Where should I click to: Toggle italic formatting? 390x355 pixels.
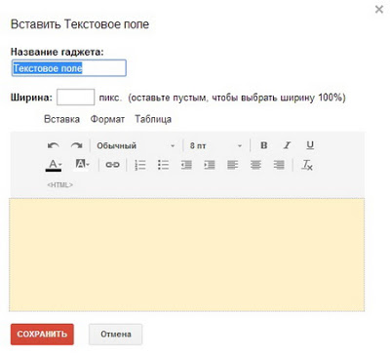287,145
